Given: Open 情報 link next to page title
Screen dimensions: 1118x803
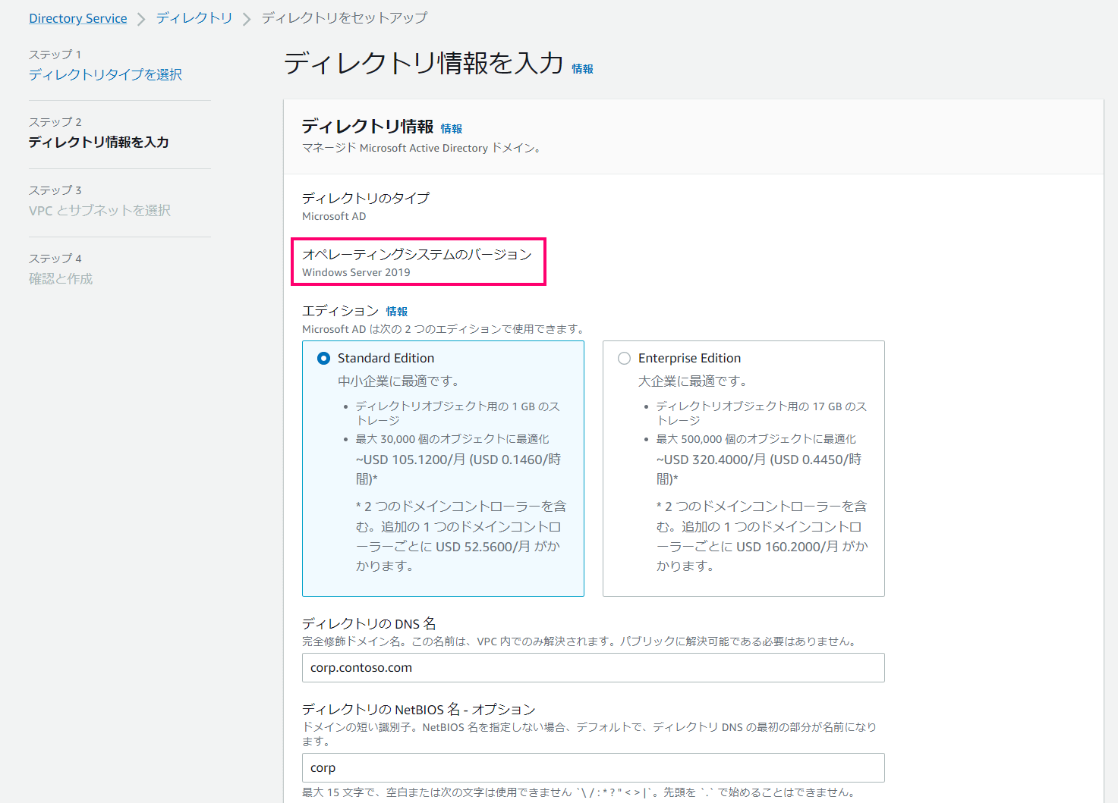Looking at the screenshot, I should 582,69.
